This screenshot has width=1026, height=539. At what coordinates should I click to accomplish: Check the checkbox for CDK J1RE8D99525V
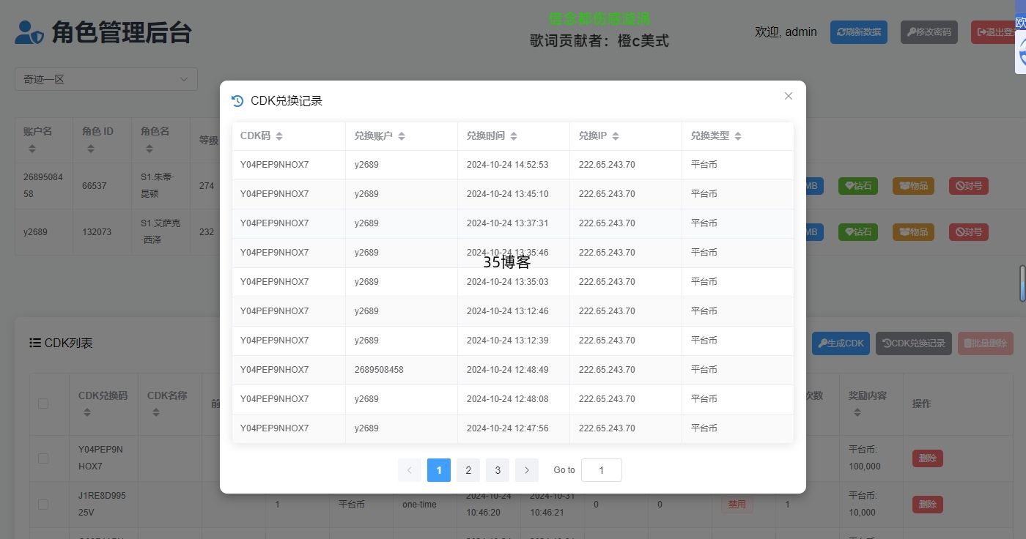click(43, 505)
